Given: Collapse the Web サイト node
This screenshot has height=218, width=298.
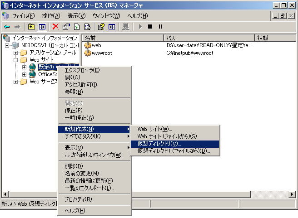Looking at the screenshot, I should coord(15,60).
